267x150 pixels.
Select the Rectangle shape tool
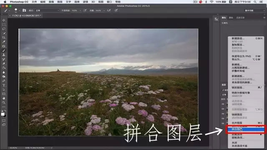coord(4,94)
